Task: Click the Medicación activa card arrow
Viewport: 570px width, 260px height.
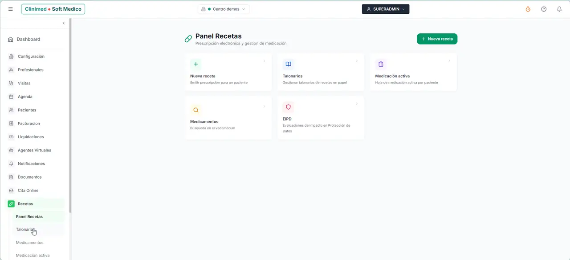Action: coord(449,61)
